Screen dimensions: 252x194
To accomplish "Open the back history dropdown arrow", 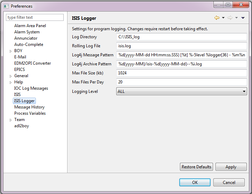I will coord(223,18).
